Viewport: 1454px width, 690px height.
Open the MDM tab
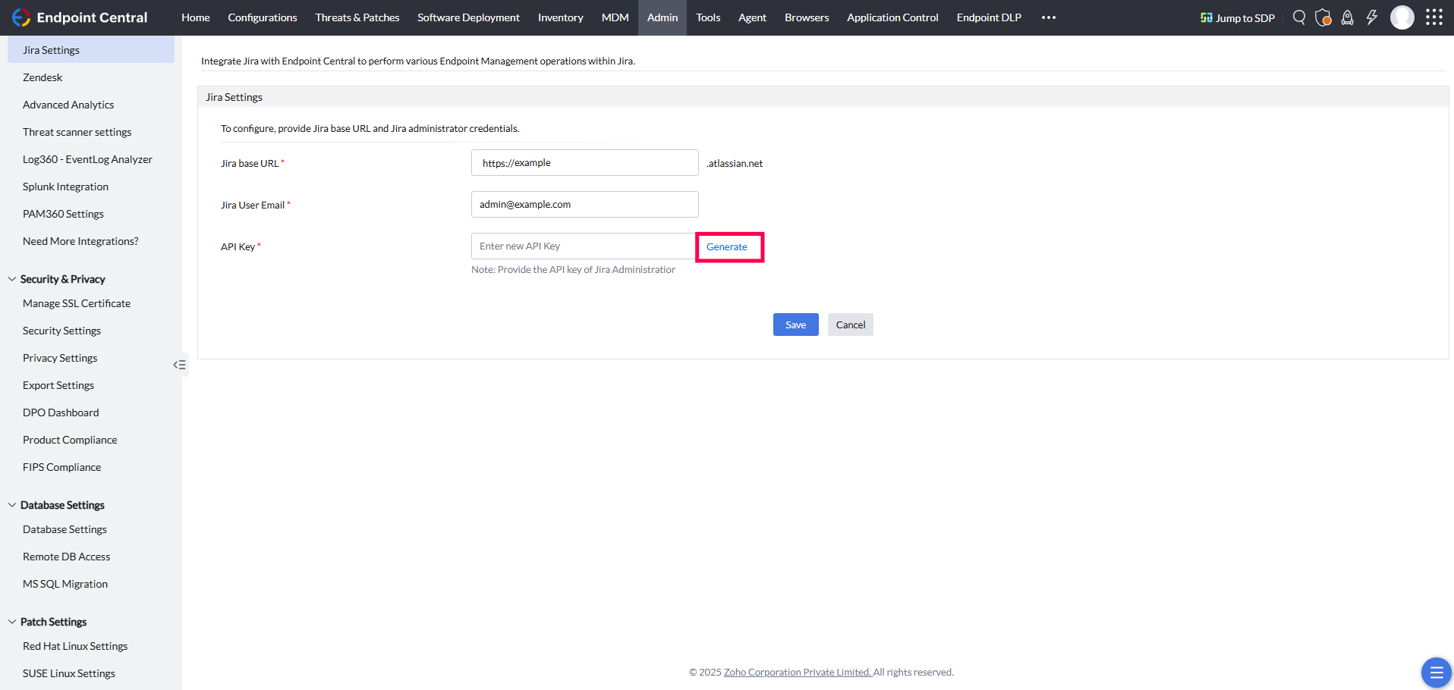pos(615,17)
